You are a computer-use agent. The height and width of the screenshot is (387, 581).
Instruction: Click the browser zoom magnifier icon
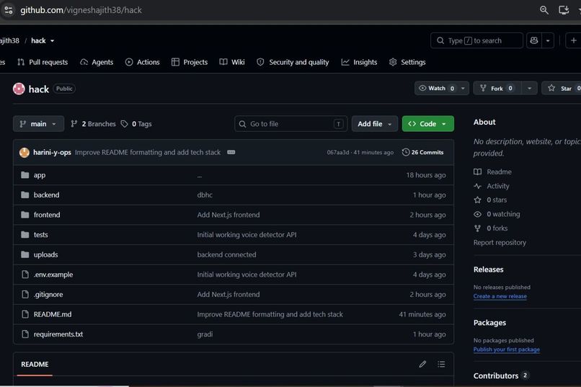pyautogui.click(x=544, y=10)
